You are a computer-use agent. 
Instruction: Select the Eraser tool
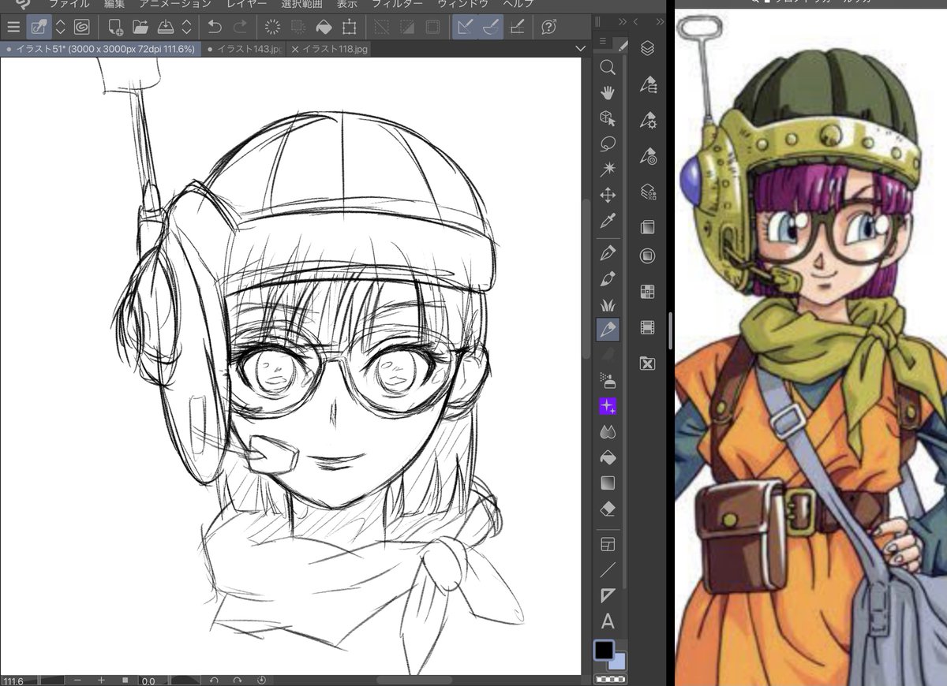pyautogui.click(x=608, y=509)
